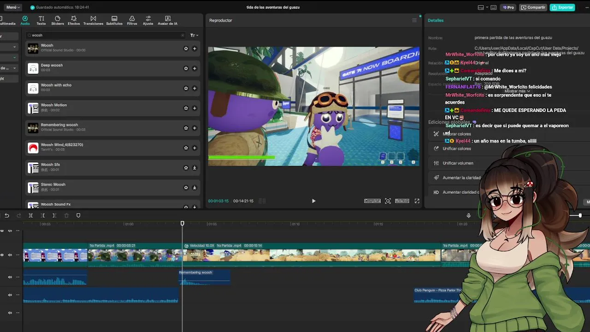Screen dimensions: 590x332
Task: Click the timeline microphone record icon
Action: 468,215
